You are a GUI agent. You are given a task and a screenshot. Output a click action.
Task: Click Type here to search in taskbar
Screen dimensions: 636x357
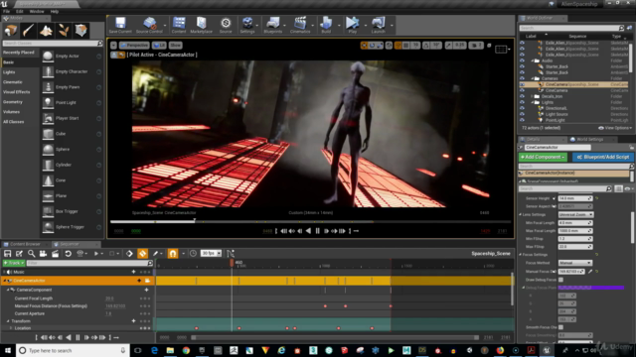(x=73, y=350)
